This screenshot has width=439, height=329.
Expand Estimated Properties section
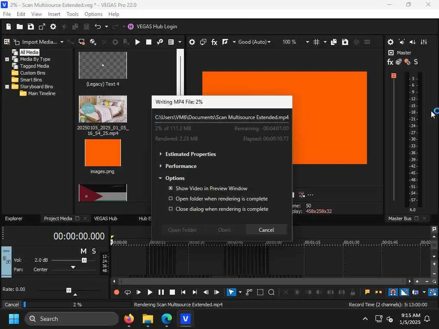point(160,154)
